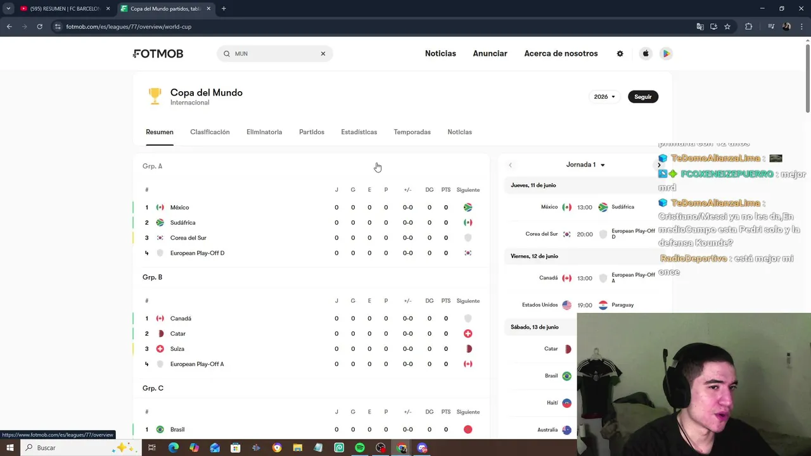Open Microsoft Edge from taskbar
This screenshot has height=456, width=811.
(173, 448)
